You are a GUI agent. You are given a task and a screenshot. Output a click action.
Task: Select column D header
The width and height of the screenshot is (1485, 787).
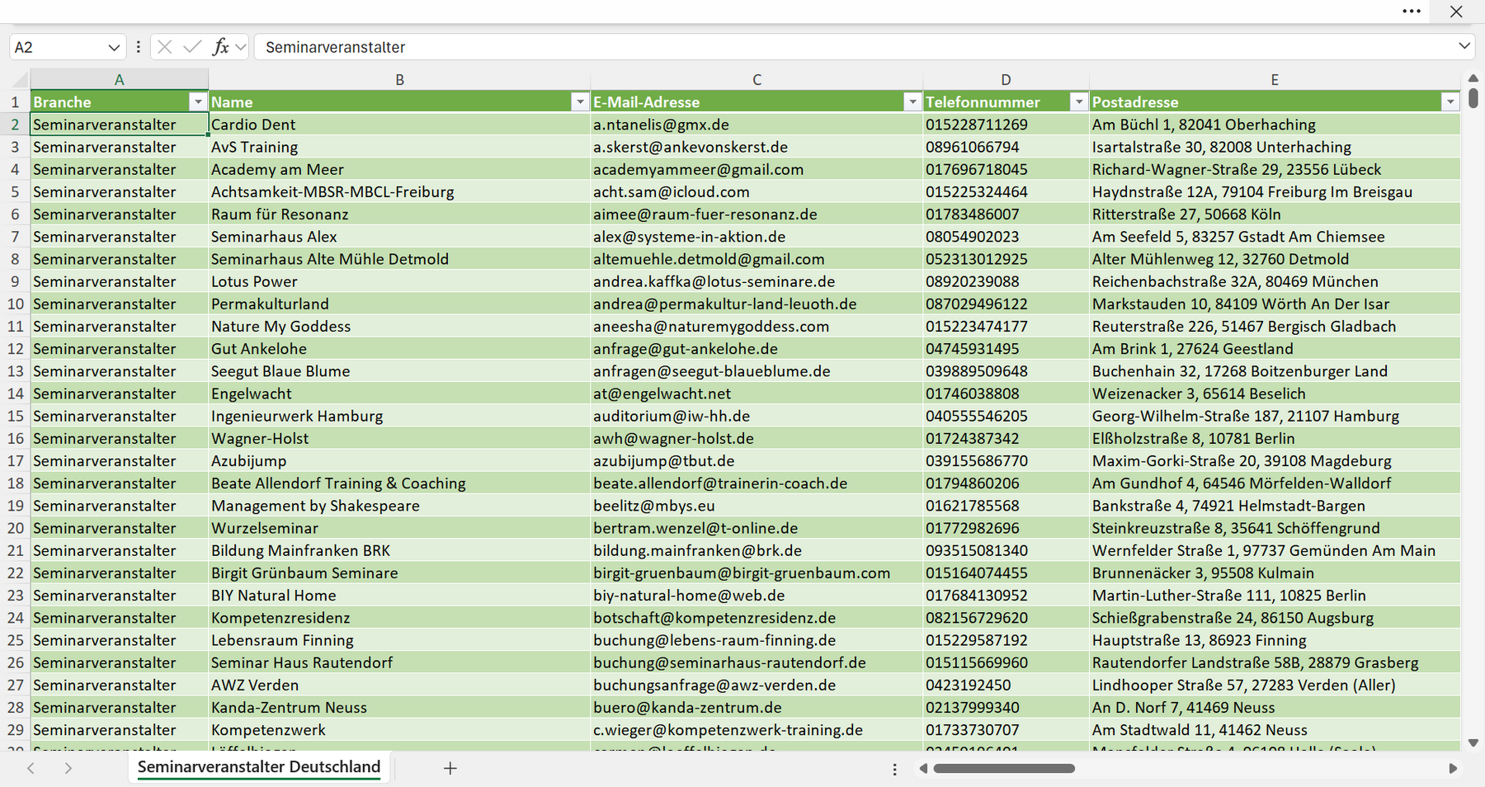coord(1006,80)
